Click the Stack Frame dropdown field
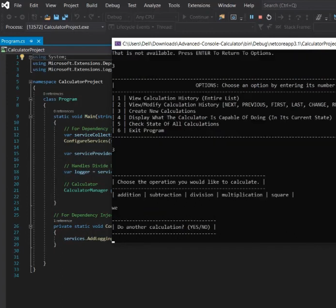Image resolution: width=336 pixels, height=308 pixels. [x=325, y=27]
